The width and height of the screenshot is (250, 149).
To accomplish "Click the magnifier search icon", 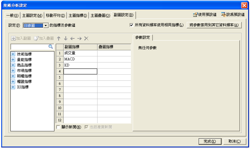I will click(50, 47).
